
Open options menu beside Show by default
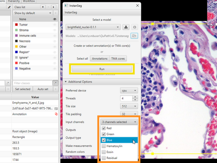(x=56, y=13)
